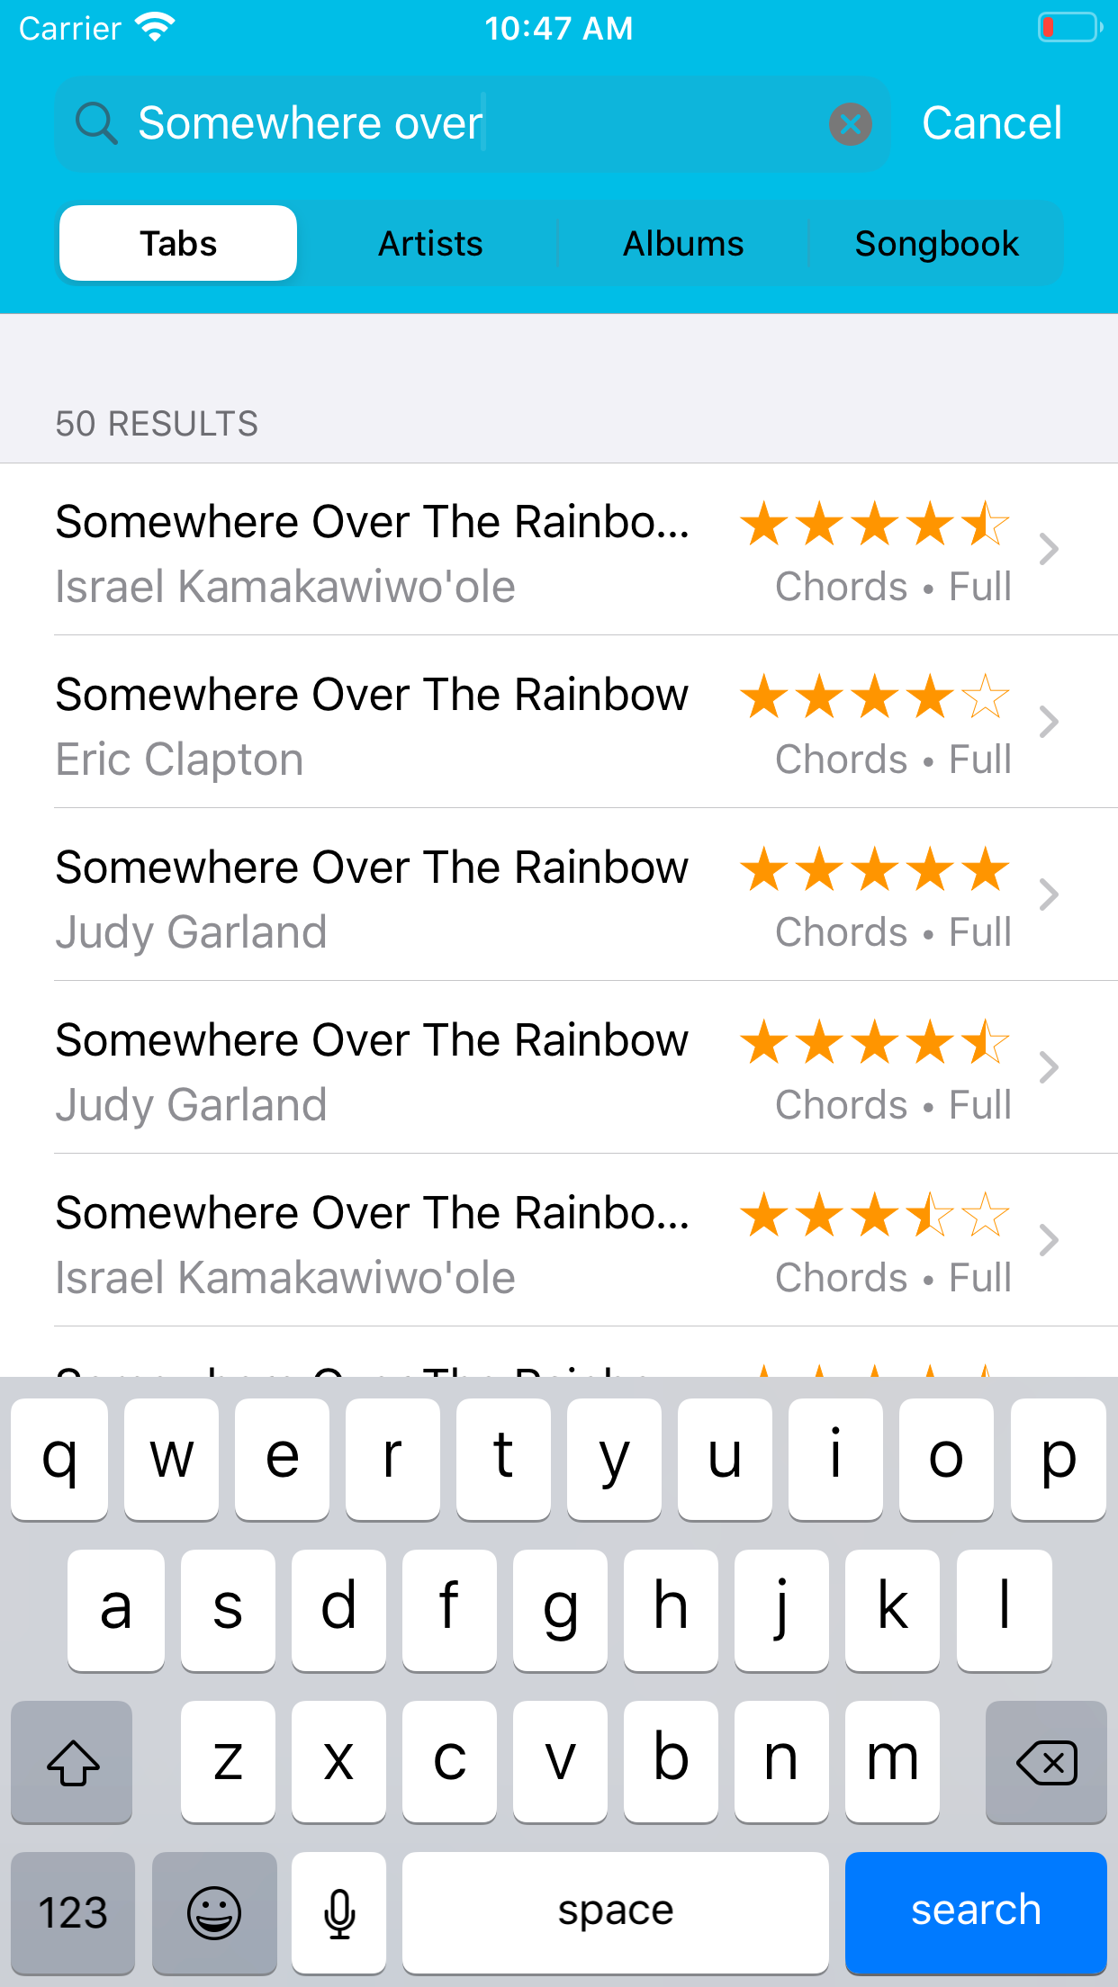Select the Songbook tab

pos(936,244)
